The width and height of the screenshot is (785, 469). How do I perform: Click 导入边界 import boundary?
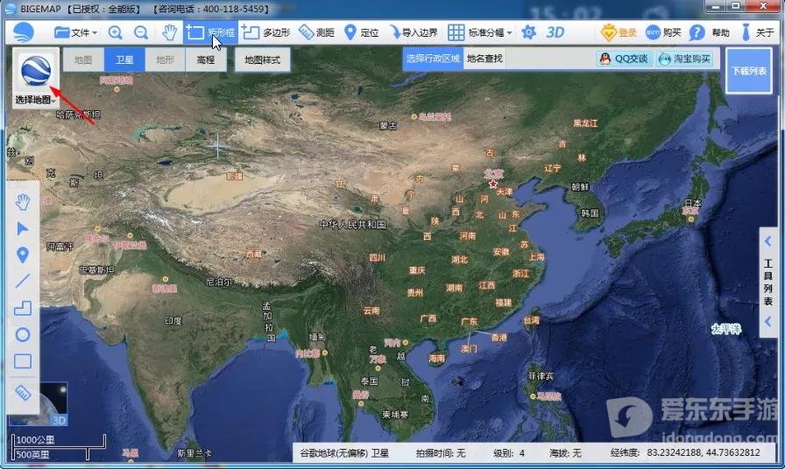point(414,32)
